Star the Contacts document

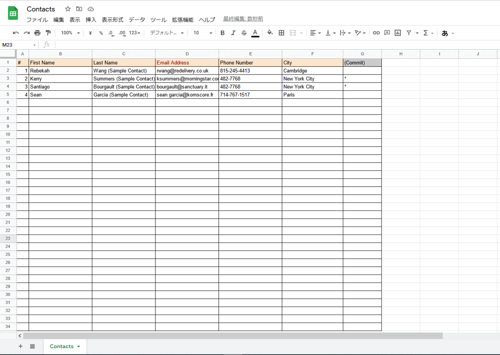click(68, 9)
